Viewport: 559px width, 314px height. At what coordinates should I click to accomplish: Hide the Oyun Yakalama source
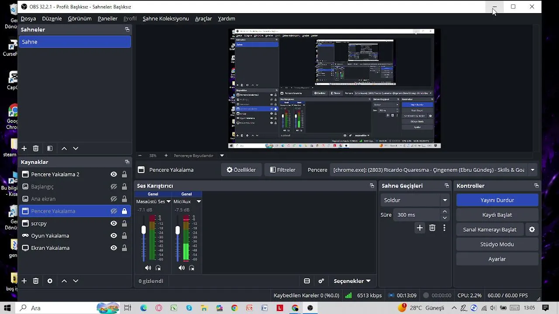coord(114,235)
